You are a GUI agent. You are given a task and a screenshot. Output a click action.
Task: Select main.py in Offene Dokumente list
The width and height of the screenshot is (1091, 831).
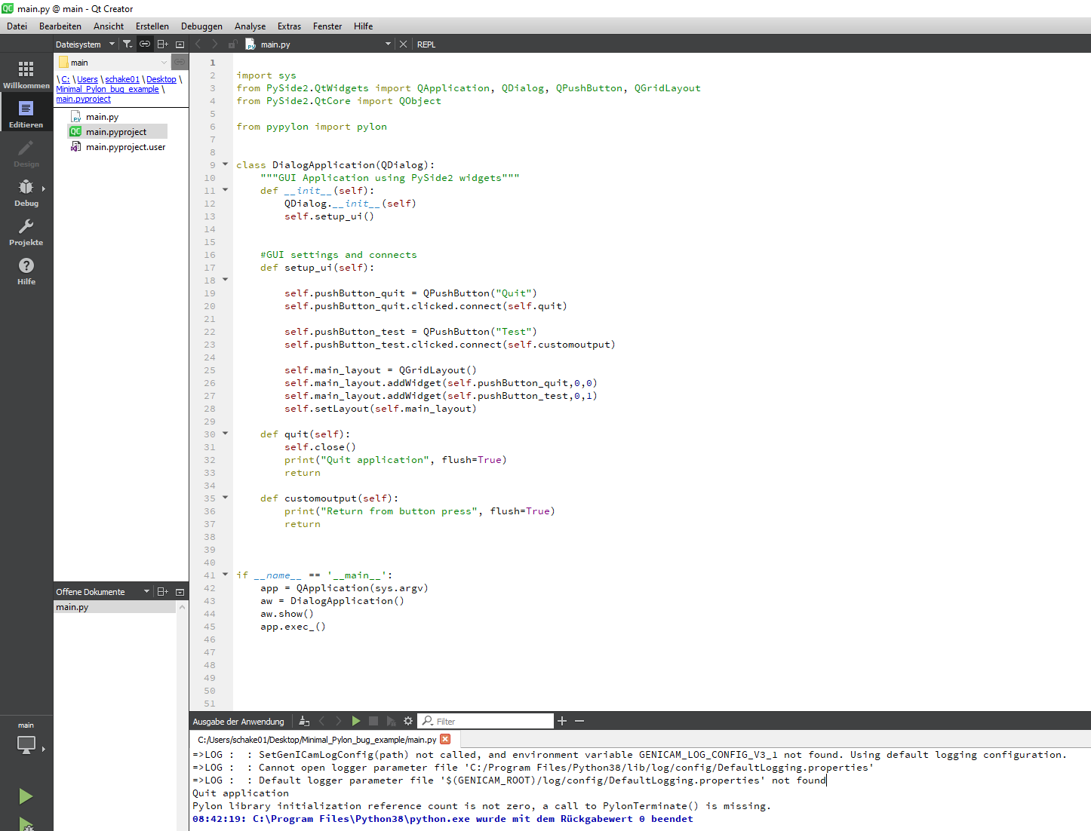pos(115,607)
